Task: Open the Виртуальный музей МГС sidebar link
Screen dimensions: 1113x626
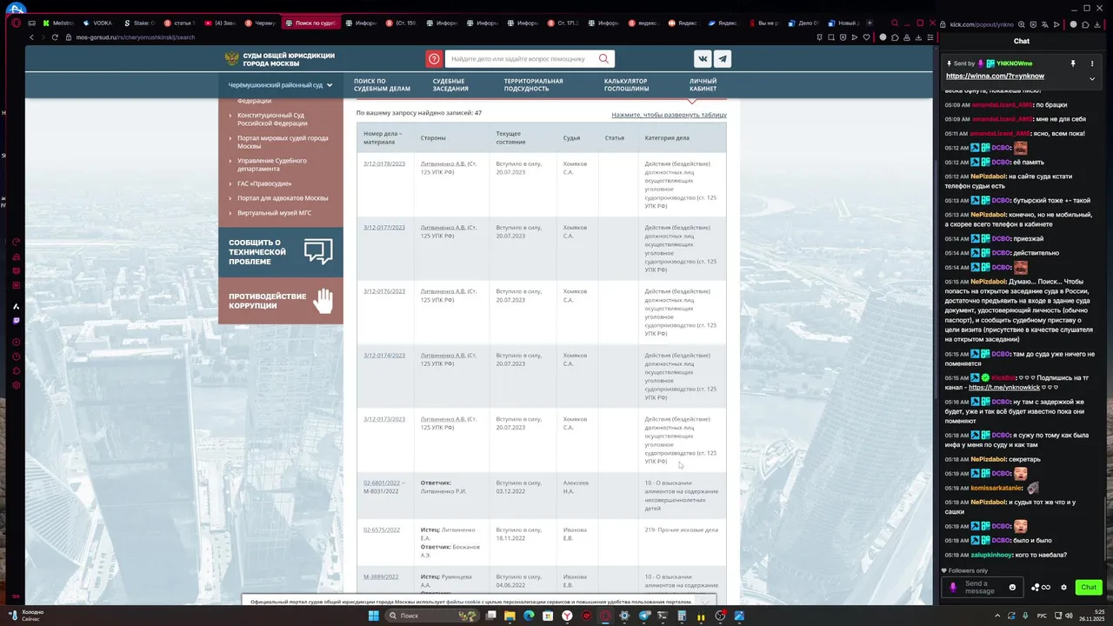Action: [274, 213]
